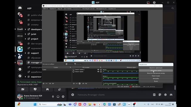191x107 pixels.
Task: Open Discord user settings gear
Action: click(63, 97)
